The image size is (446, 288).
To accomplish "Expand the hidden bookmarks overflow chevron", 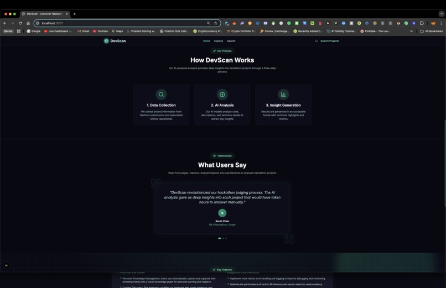I will (x=411, y=32).
